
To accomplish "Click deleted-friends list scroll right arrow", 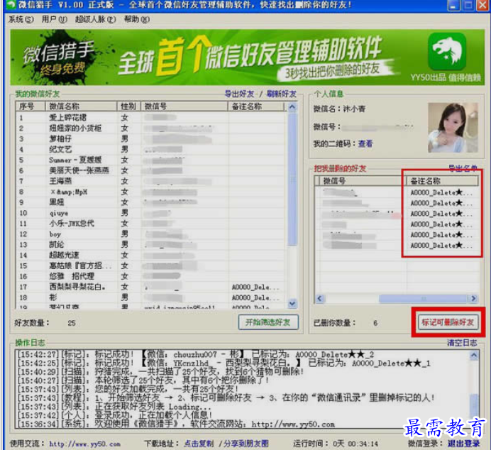I will tap(473, 298).
